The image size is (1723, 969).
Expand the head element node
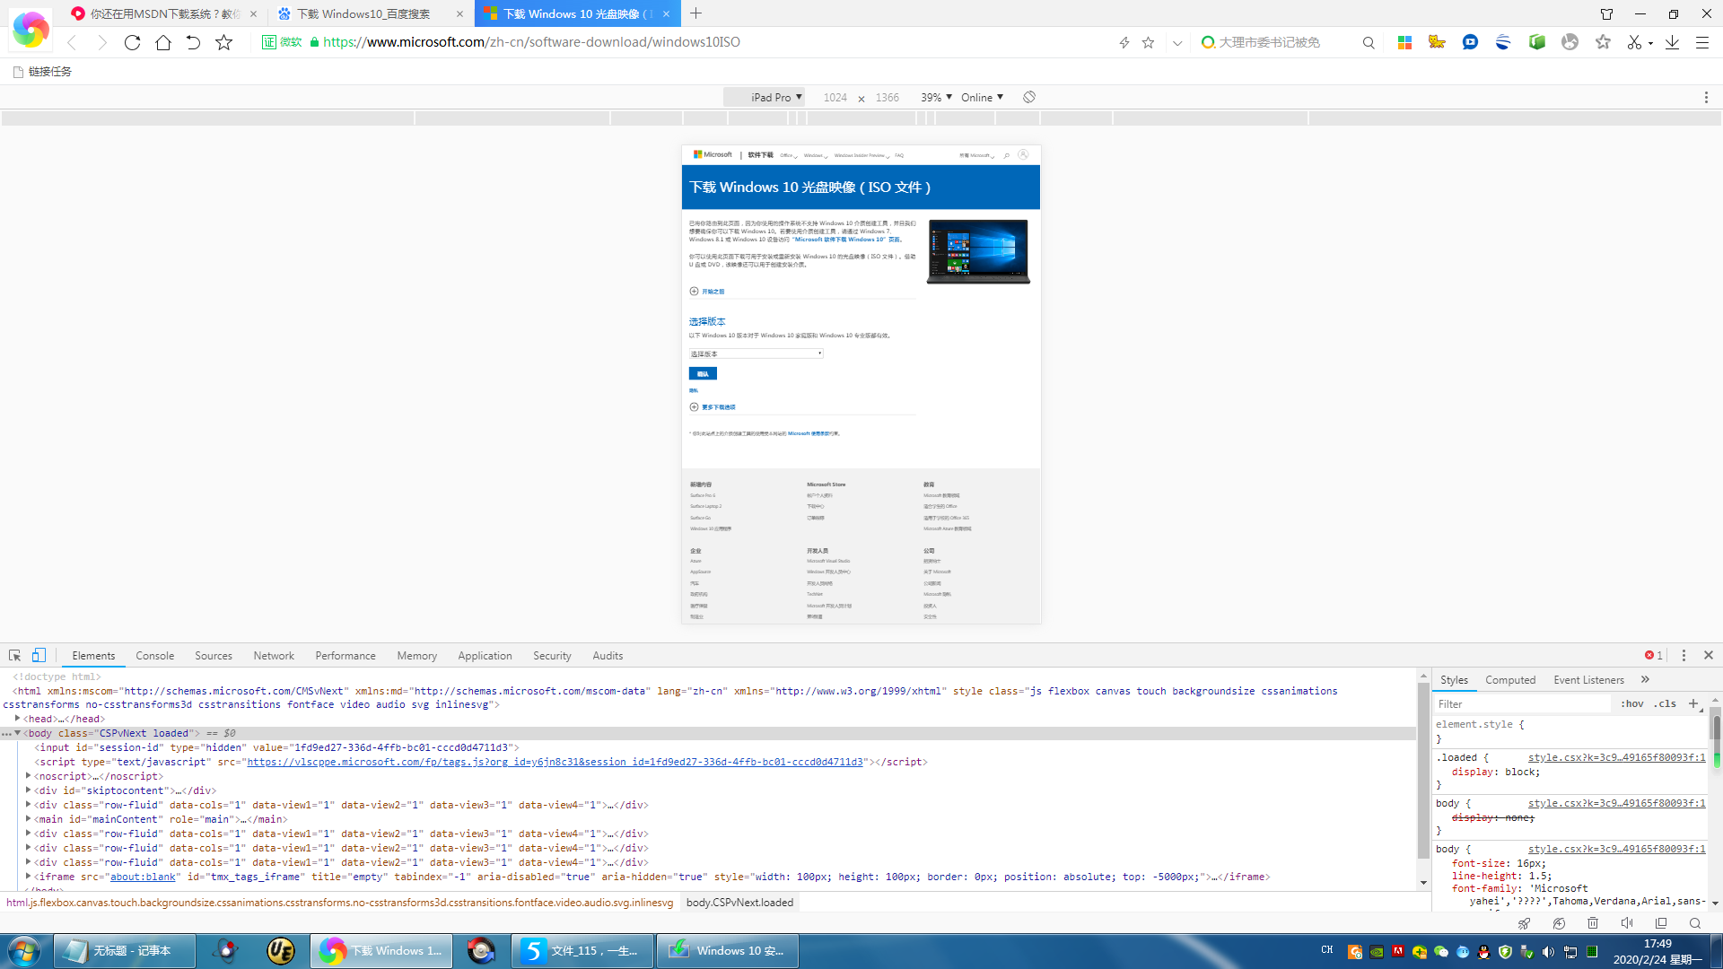point(17,718)
